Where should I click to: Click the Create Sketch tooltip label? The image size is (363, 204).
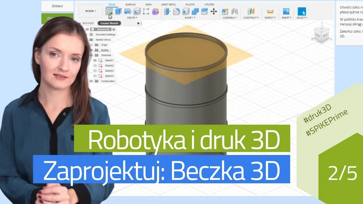pyautogui.click(x=109, y=23)
